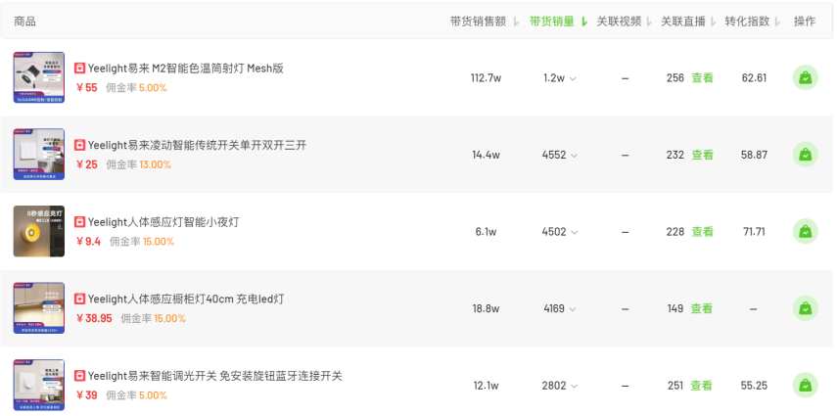Screen dimensions: 837x416
Task: Click red shop icon before M2智能色温筒射灯 title
Action: 79,69
